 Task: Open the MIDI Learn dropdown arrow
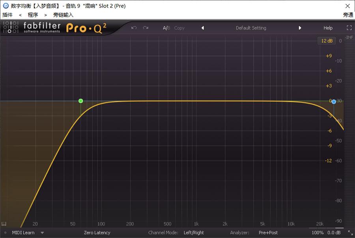[42, 232]
